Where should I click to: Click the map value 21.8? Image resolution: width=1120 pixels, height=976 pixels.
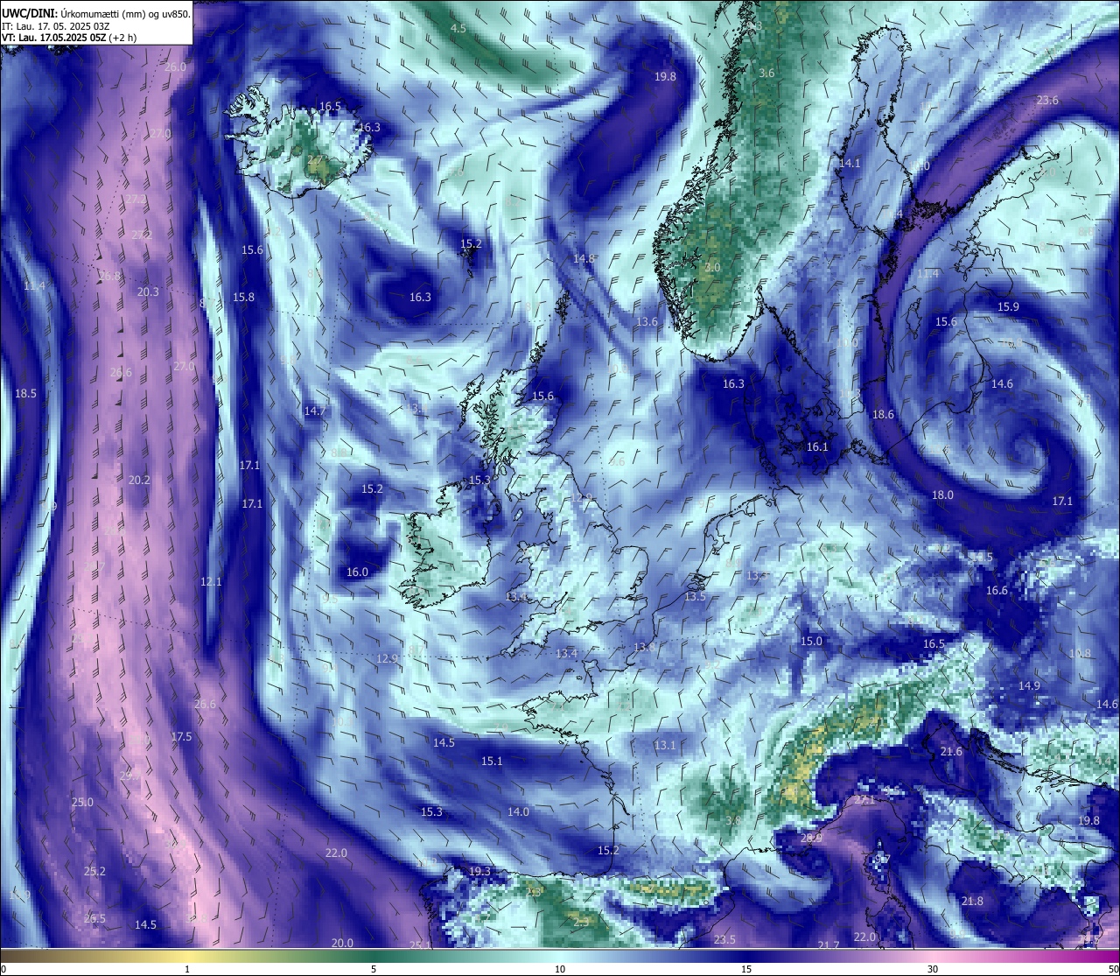click(972, 902)
